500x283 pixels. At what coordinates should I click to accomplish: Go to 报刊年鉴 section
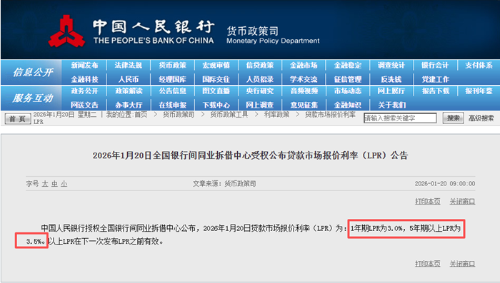[x=479, y=91]
